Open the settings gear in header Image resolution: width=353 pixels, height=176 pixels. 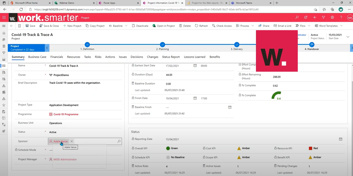pyautogui.click(x=332, y=18)
